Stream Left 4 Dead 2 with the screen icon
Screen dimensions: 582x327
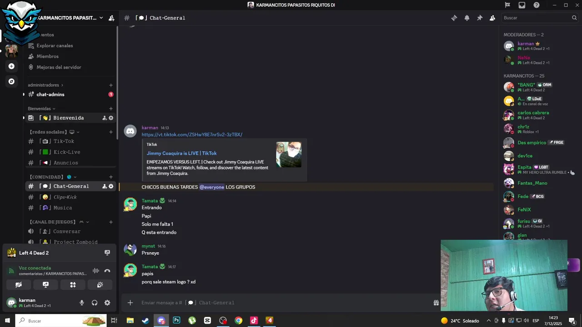107,253
